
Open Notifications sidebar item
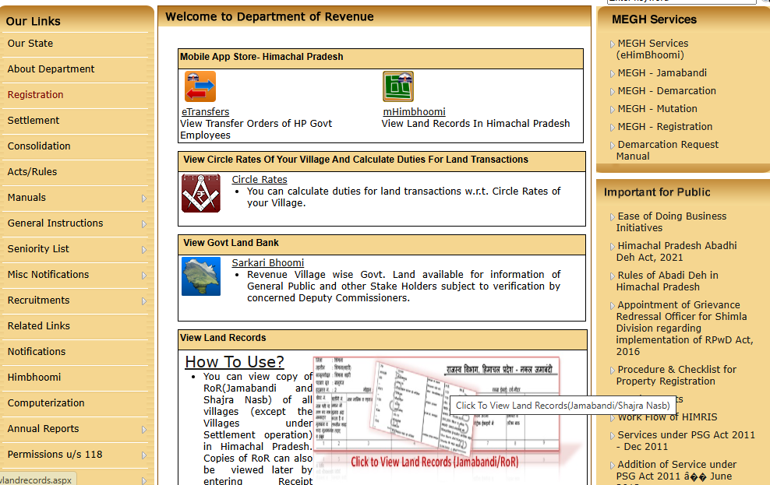pos(37,352)
